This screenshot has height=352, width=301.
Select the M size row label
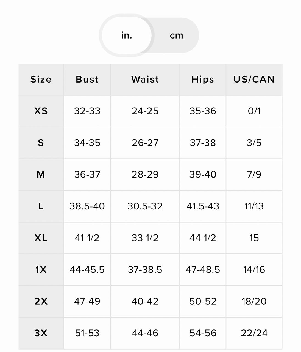click(41, 174)
